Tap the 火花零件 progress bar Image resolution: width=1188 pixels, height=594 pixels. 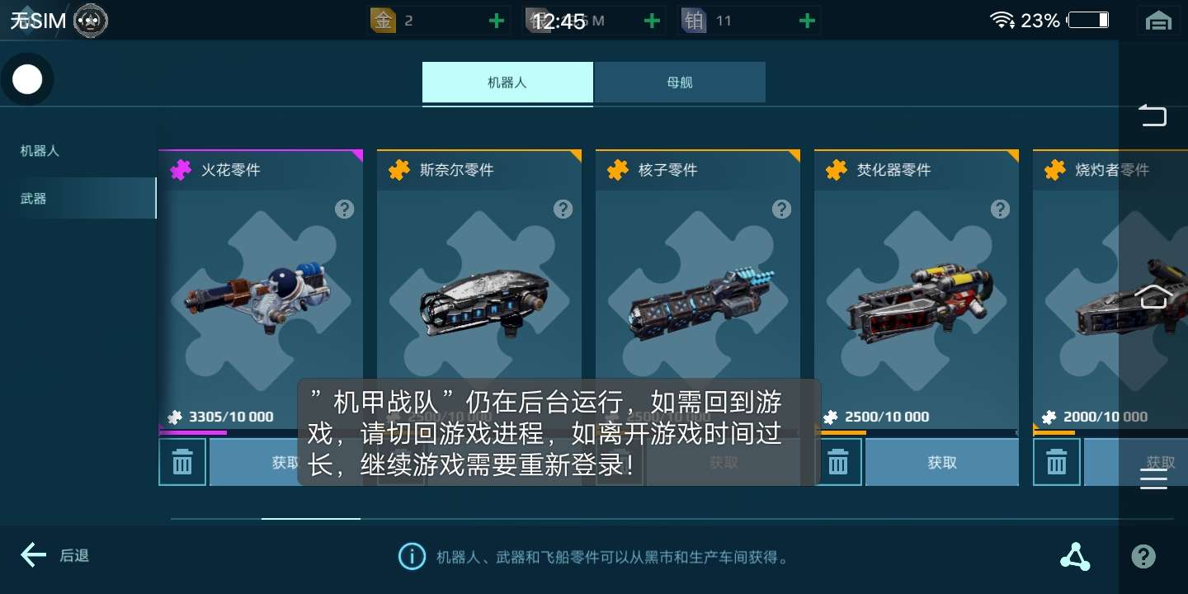tap(261, 431)
